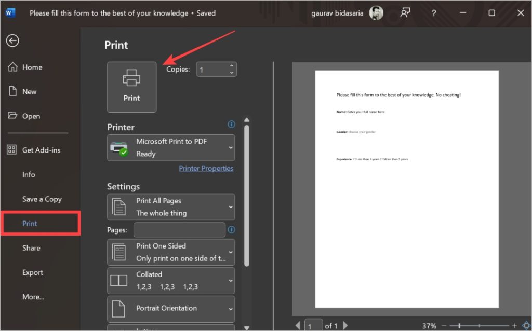
Task: Maximize the Word window
Action: point(491,13)
